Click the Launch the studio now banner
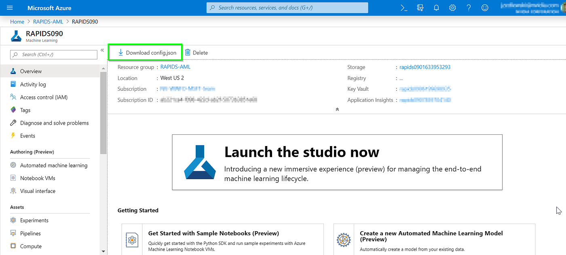The width and height of the screenshot is (566, 255). pyautogui.click(x=337, y=162)
